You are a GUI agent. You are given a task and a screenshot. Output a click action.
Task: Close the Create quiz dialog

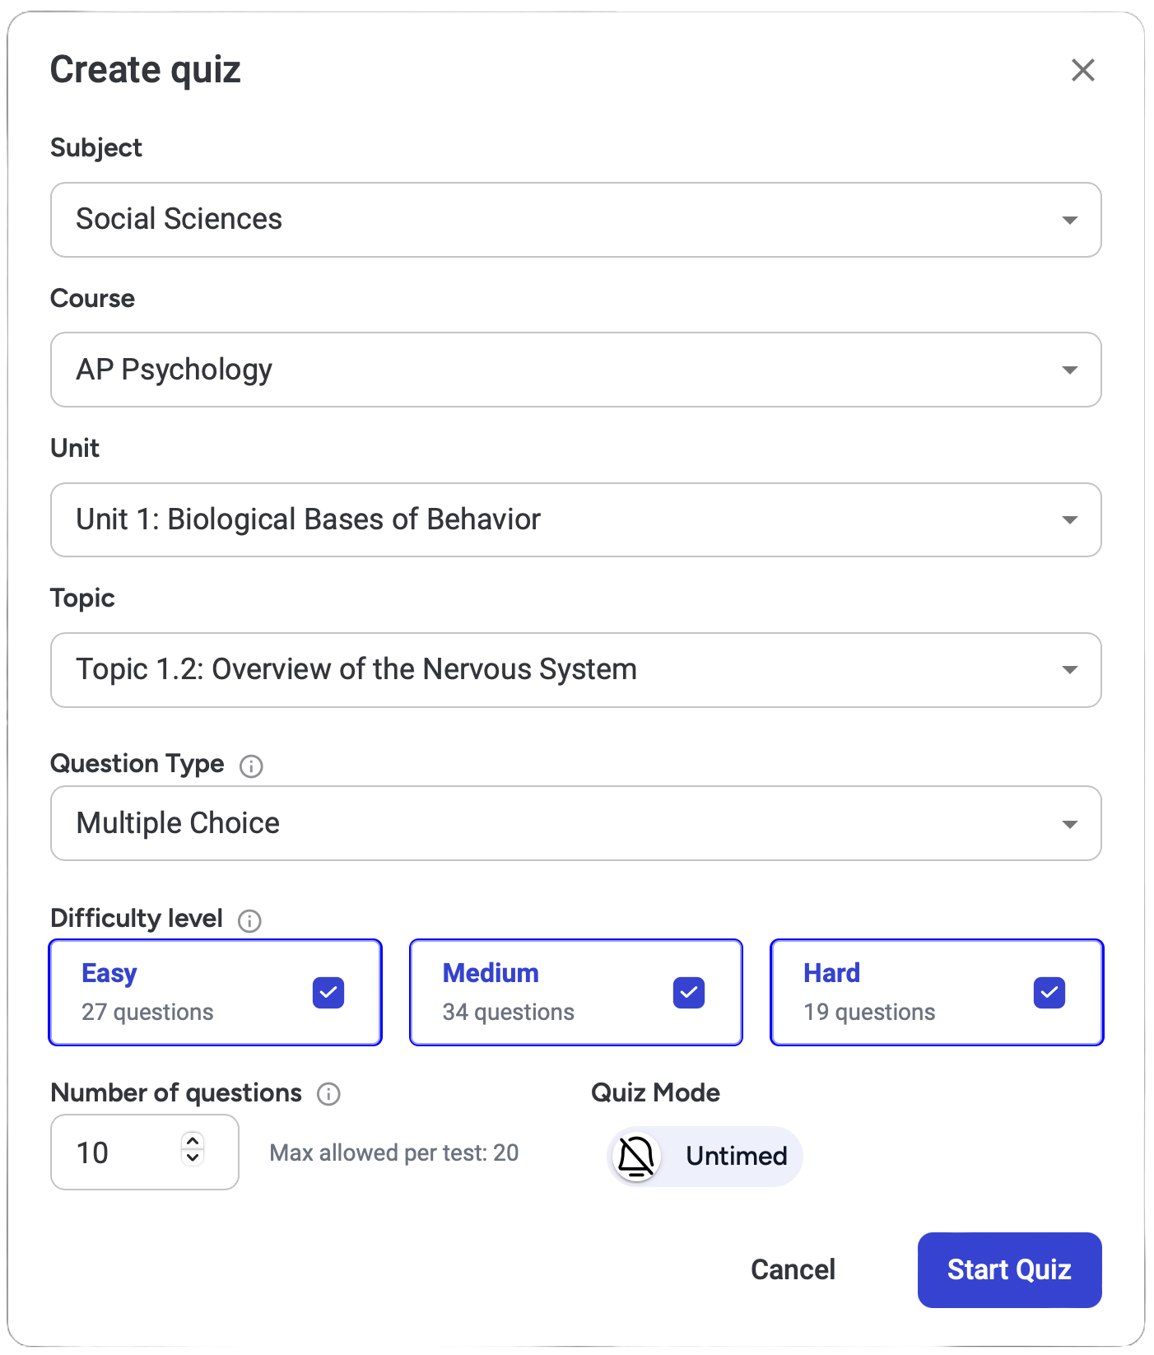tap(1082, 70)
